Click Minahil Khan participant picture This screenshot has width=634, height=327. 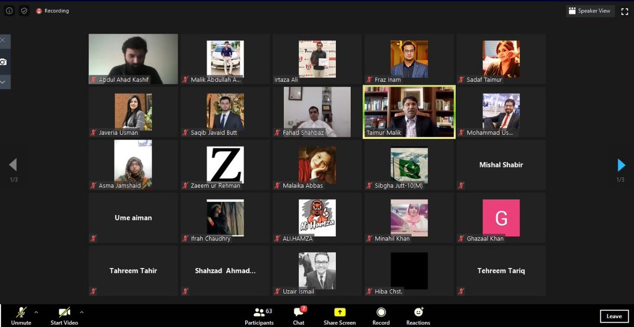coord(409,218)
